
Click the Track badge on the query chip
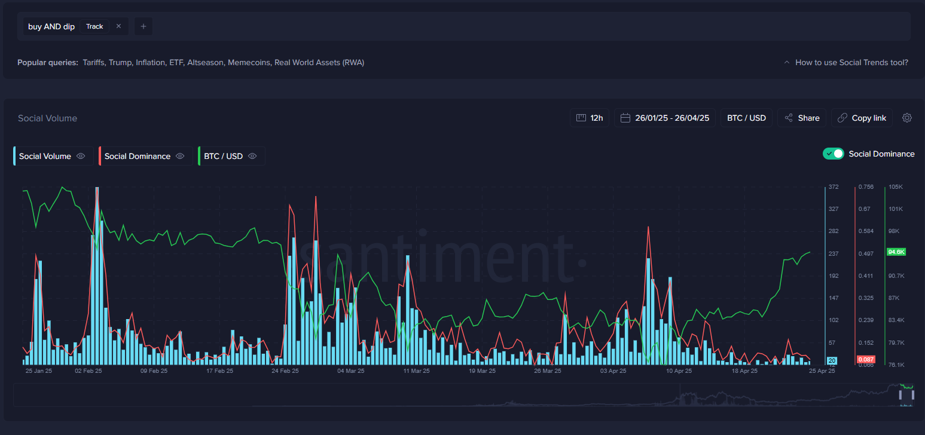(94, 26)
